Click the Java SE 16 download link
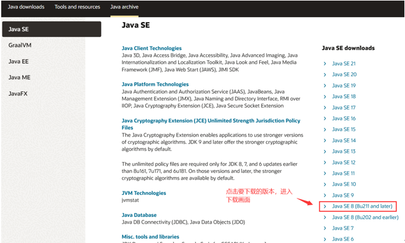The width and height of the screenshot is (405, 243). coord(344,119)
